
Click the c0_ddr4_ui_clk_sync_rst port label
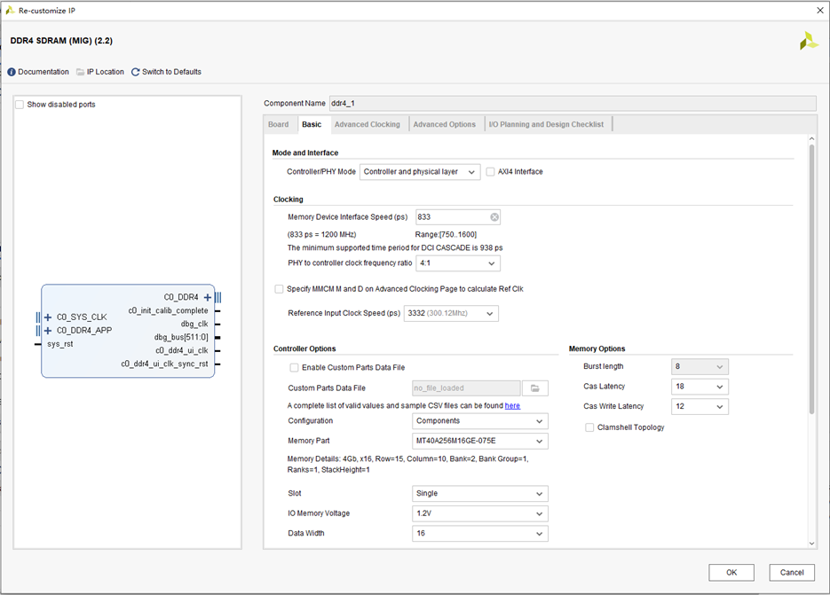tap(164, 364)
